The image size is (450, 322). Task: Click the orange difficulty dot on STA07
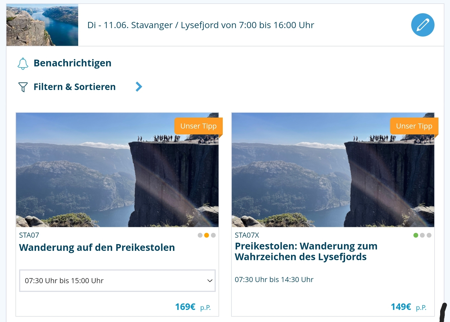tap(206, 235)
